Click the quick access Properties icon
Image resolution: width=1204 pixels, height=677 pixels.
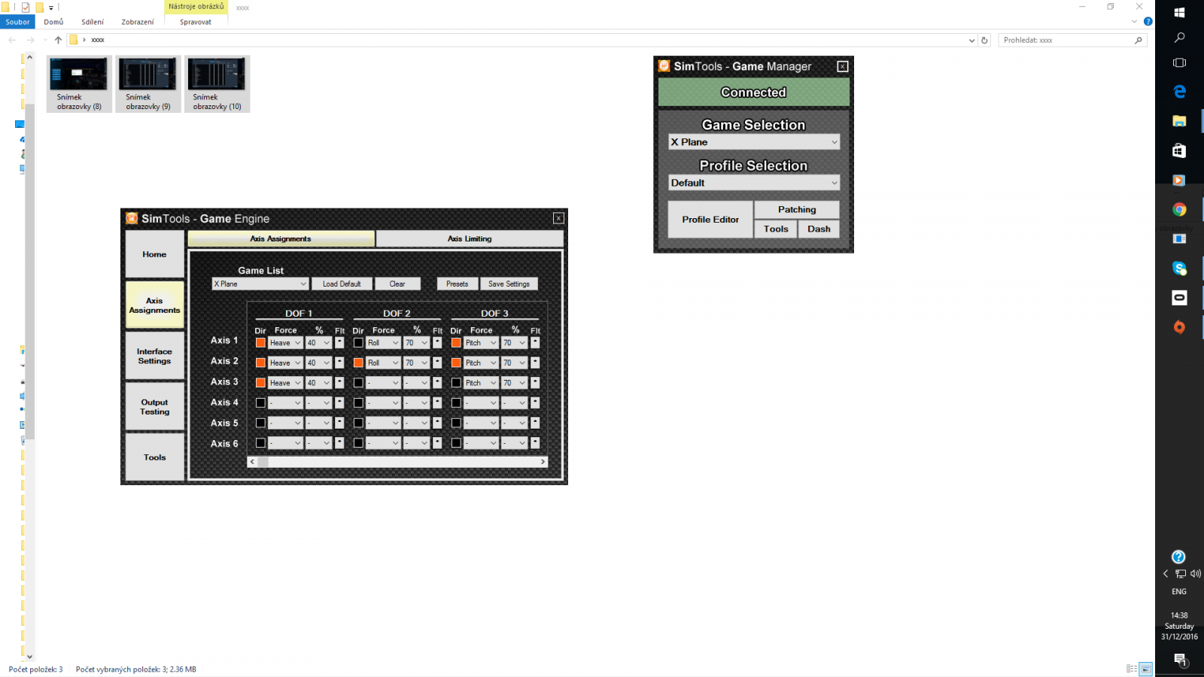26,8
